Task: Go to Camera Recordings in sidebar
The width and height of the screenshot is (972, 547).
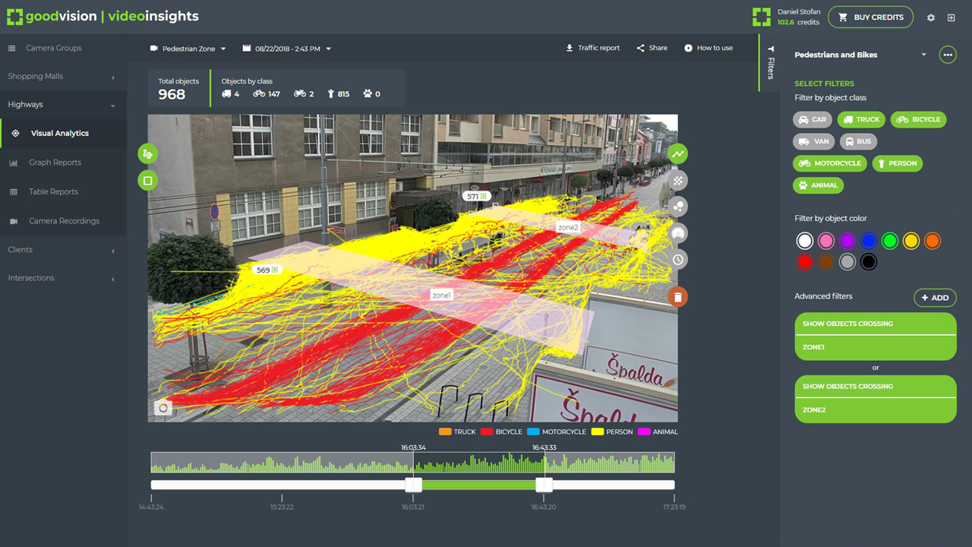Action: click(x=64, y=221)
